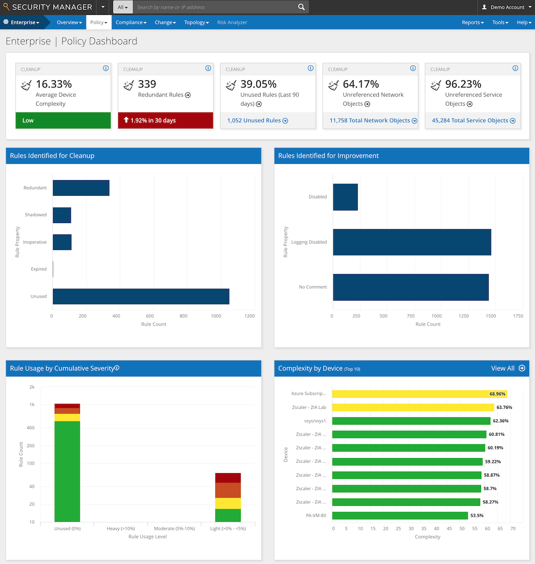Viewport: 535px width, 564px height.
Task: Click the info icon on Unreferenced Service Objects card
Action: pyautogui.click(x=515, y=68)
